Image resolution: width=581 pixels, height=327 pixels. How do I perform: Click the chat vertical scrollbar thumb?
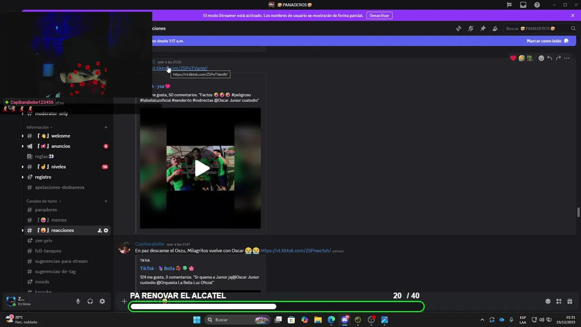[578, 213]
